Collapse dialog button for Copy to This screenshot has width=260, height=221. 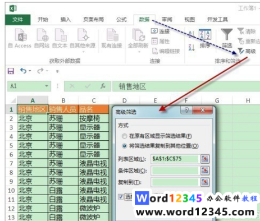coord(205,182)
